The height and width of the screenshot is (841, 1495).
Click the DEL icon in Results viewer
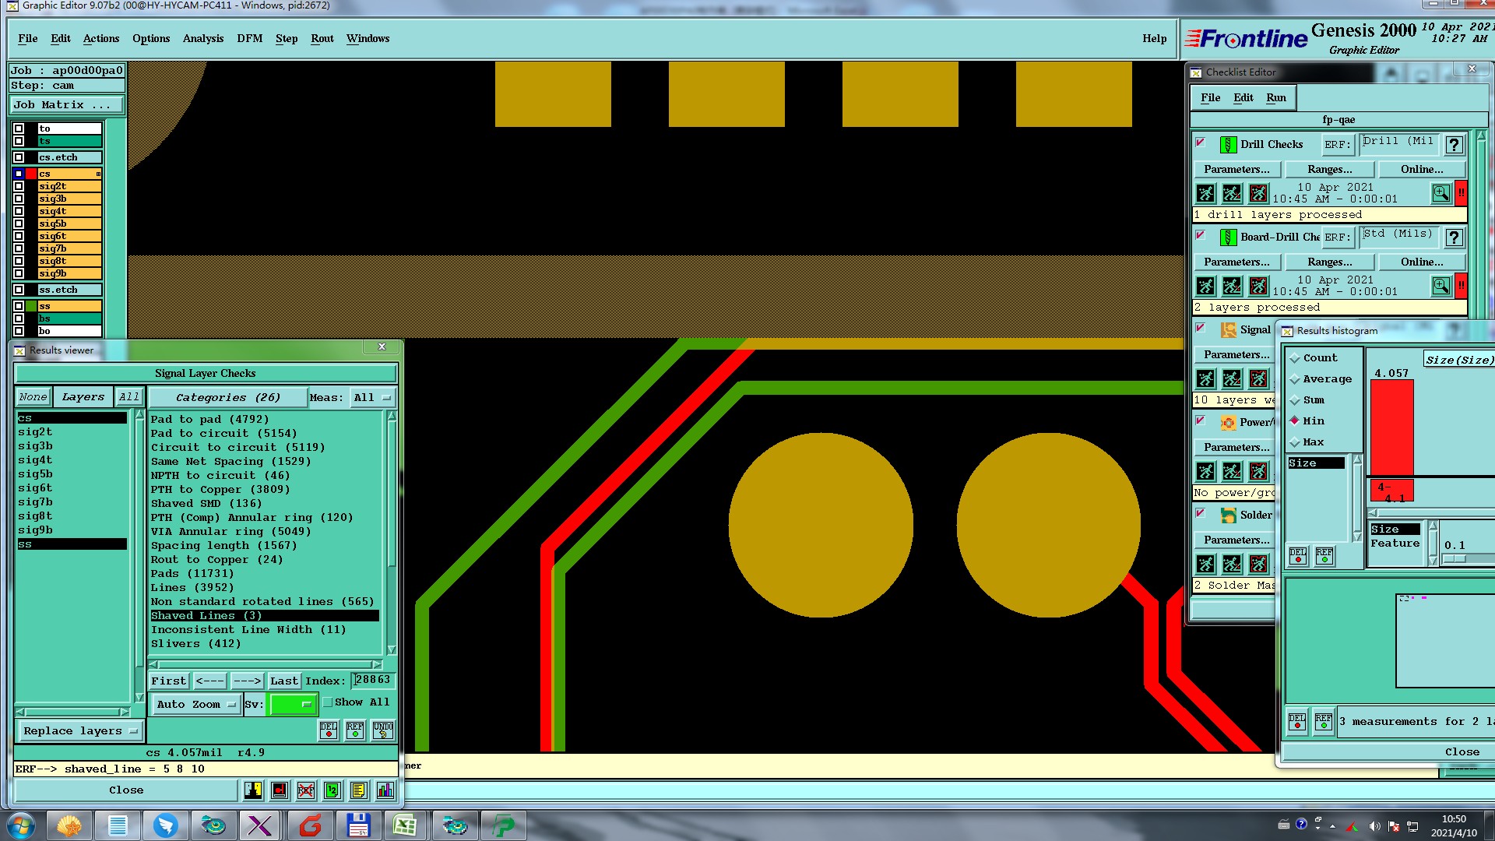329,730
